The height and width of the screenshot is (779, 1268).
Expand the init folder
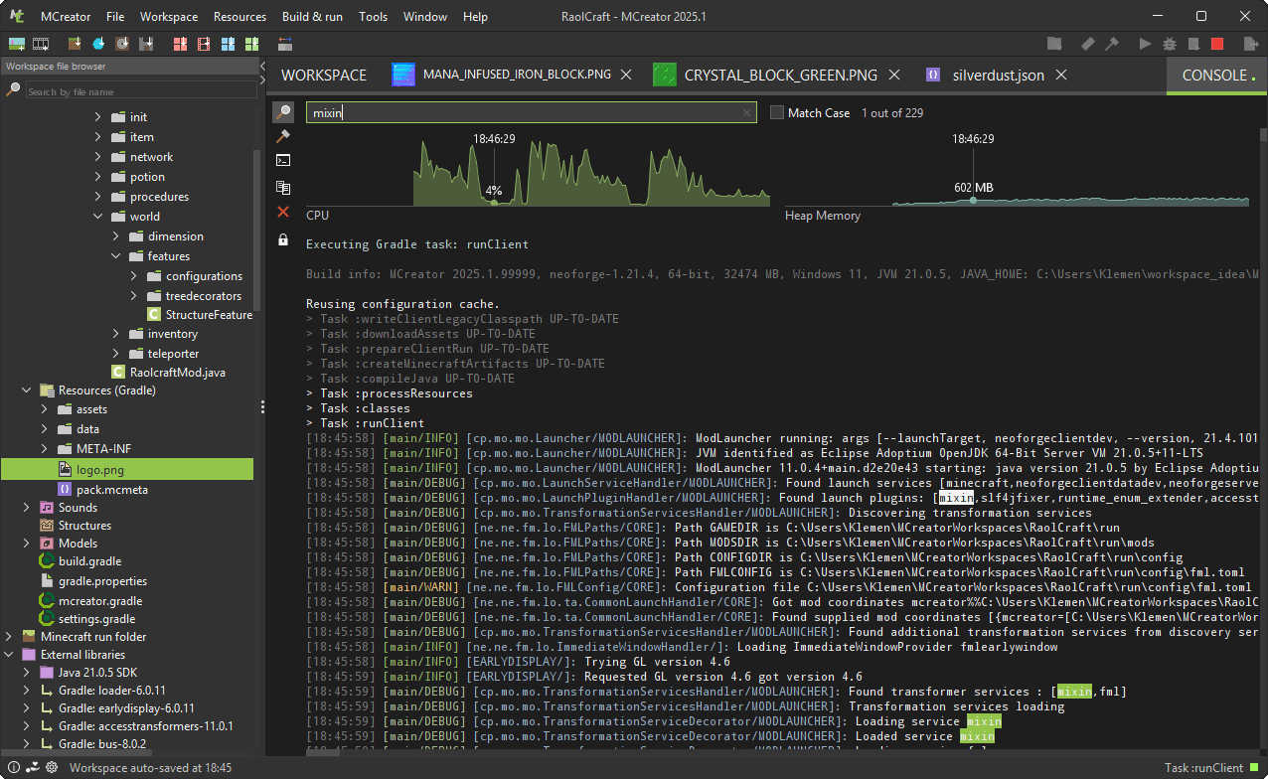point(98,117)
